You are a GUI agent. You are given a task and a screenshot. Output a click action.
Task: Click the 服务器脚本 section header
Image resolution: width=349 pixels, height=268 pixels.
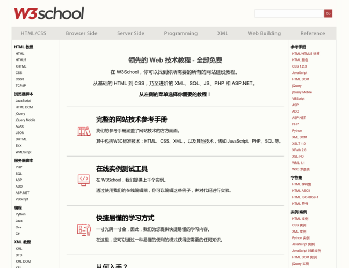24,161
